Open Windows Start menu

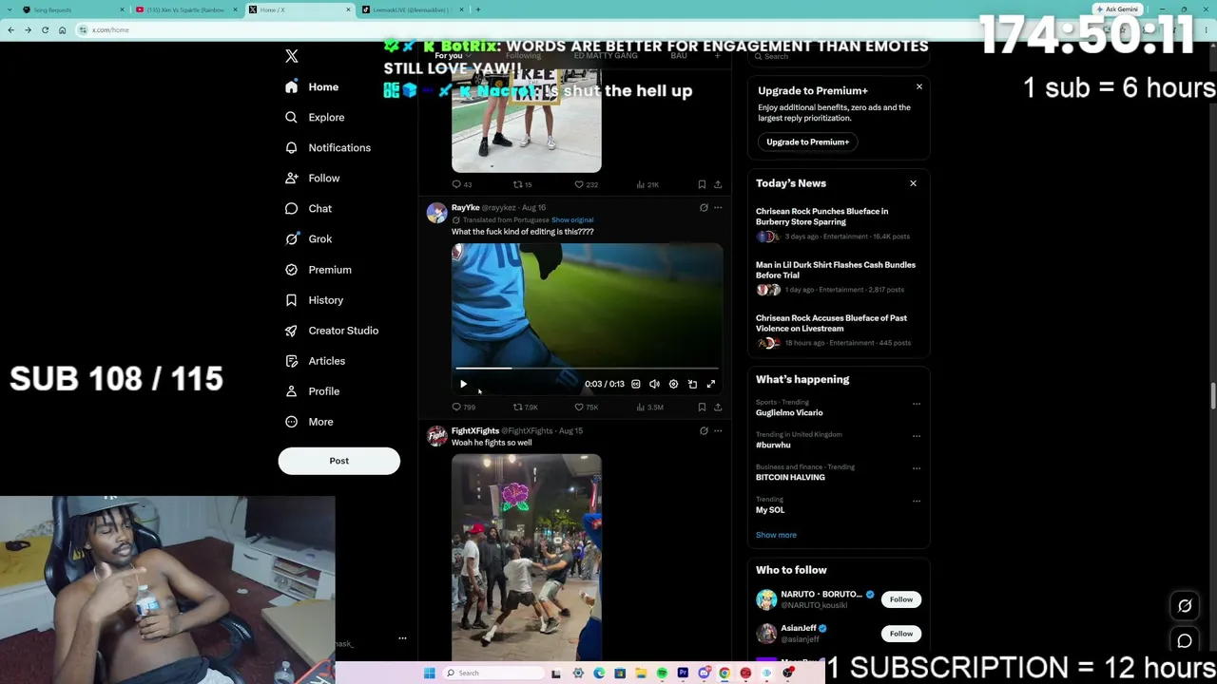pos(430,674)
